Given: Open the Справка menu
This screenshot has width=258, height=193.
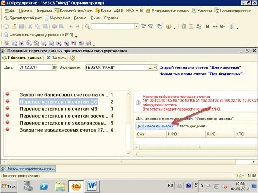Looking at the screenshot, I should click(x=111, y=18).
